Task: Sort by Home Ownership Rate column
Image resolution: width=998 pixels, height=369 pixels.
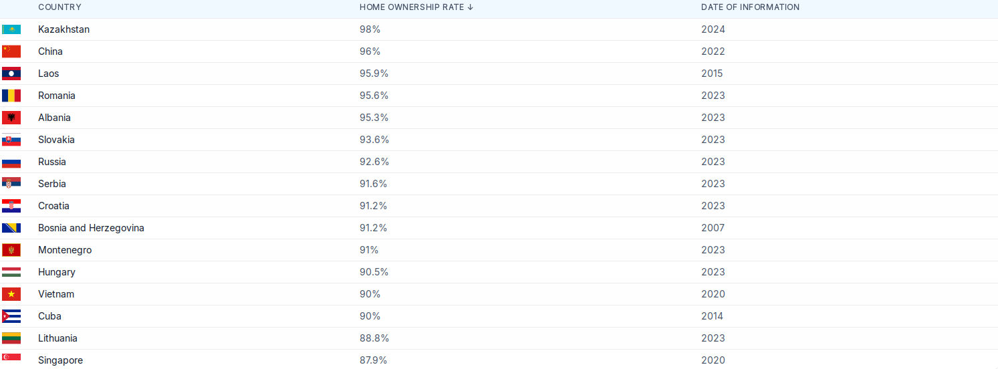Action: (x=416, y=7)
